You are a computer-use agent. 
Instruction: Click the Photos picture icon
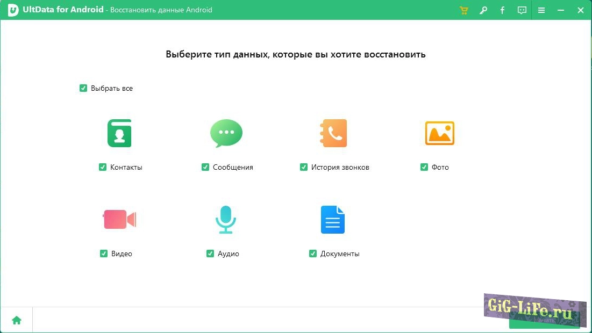(x=439, y=133)
